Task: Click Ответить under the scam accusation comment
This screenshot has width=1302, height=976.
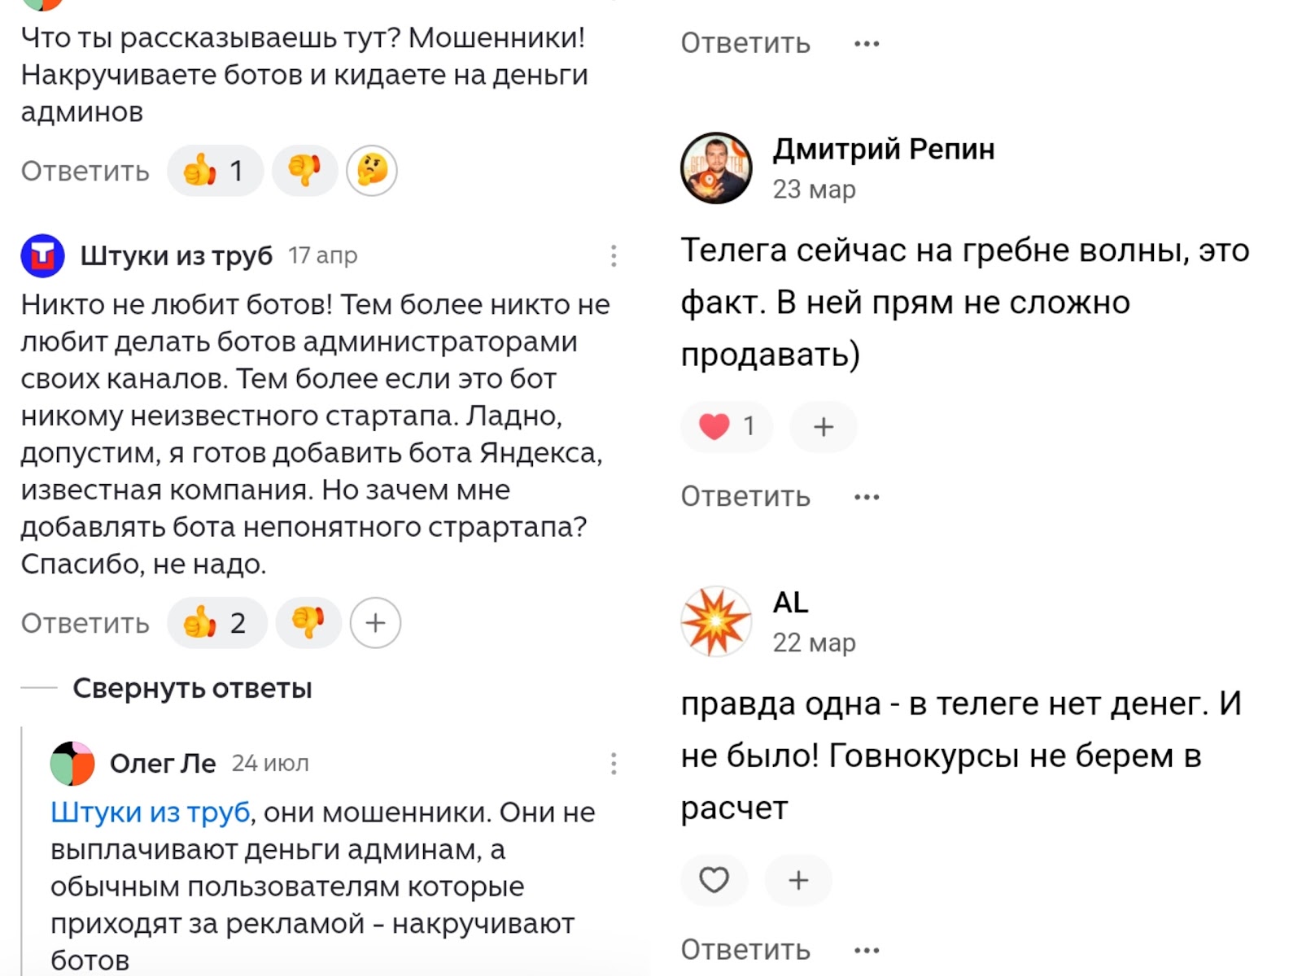Action: pyautogui.click(x=82, y=171)
